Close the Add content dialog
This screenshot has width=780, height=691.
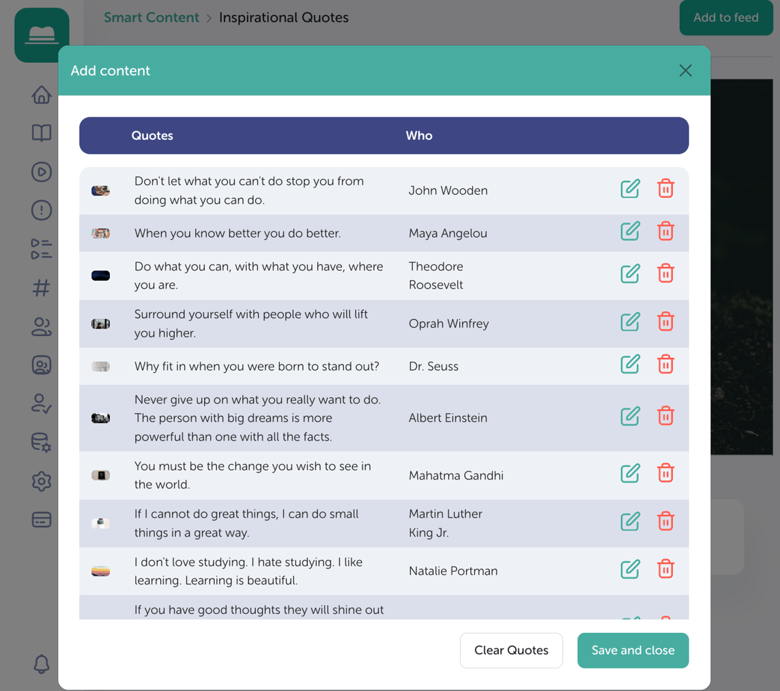(x=685, y=71)
